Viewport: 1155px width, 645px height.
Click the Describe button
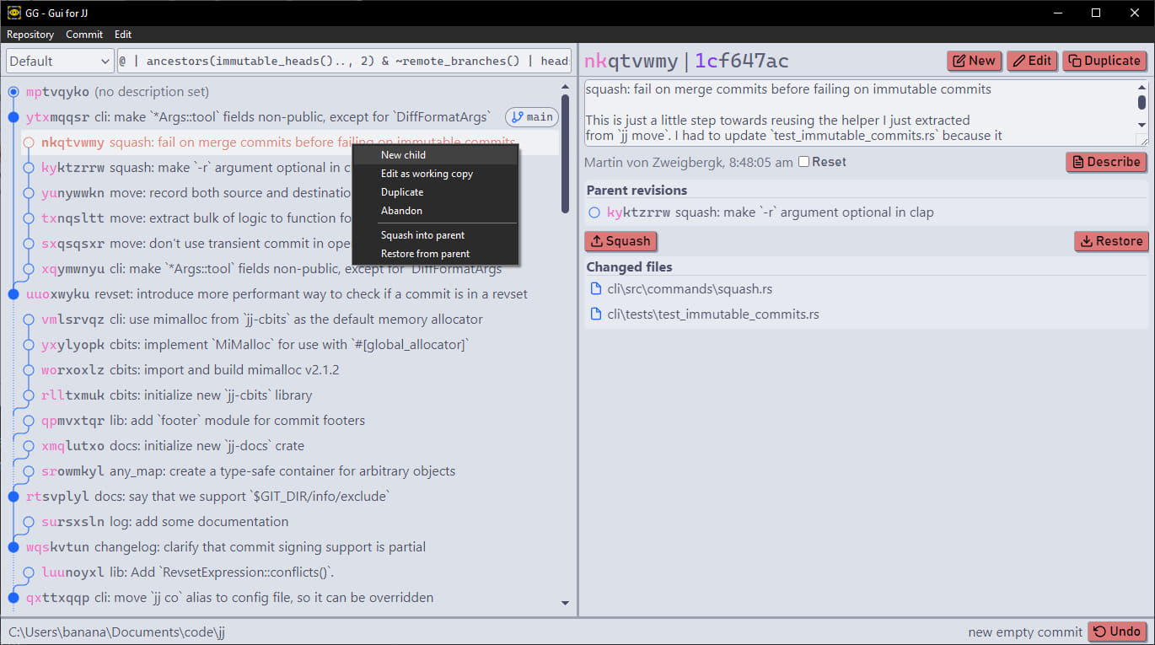(1106, 162)
